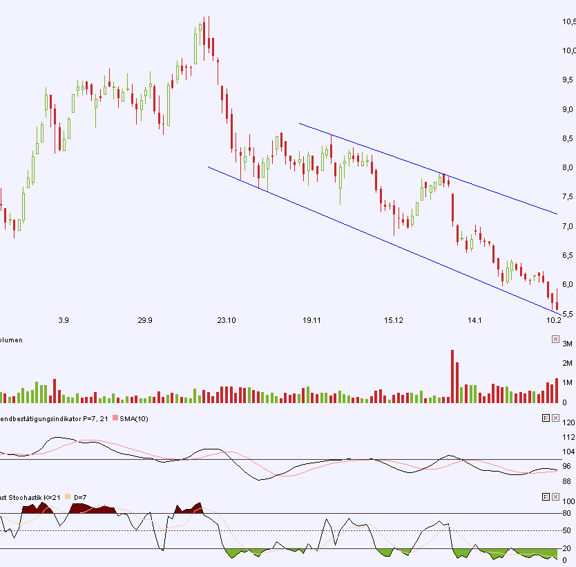Click the 8,5 price axis label
Image resolution: width=576 pixels, height=567 pixels.
[x=568, y=138]
